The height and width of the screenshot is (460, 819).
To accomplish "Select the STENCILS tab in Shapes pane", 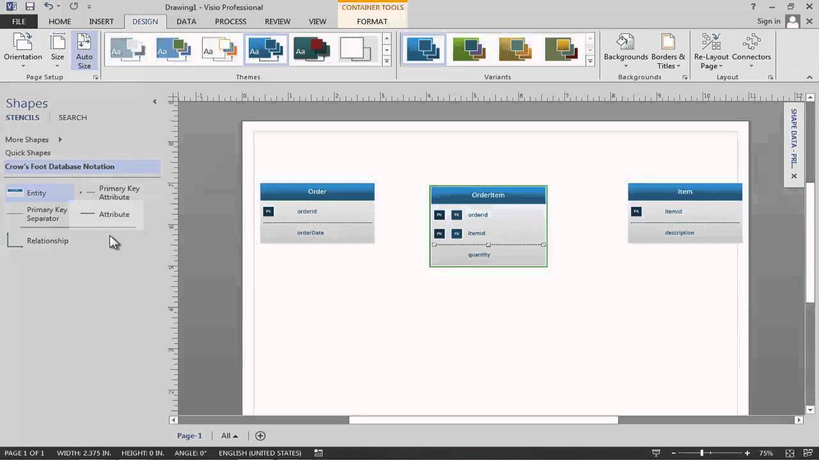I will (22, 118).
